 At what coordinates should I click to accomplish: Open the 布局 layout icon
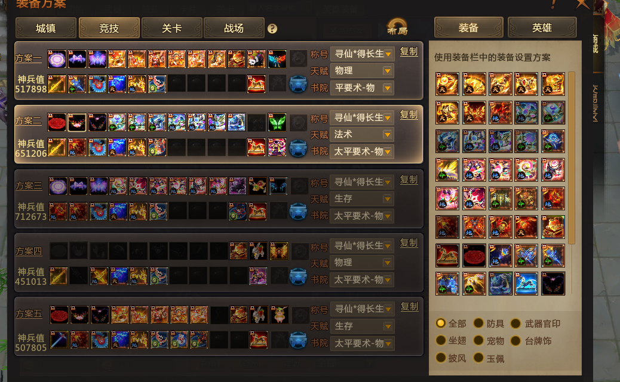397,27
